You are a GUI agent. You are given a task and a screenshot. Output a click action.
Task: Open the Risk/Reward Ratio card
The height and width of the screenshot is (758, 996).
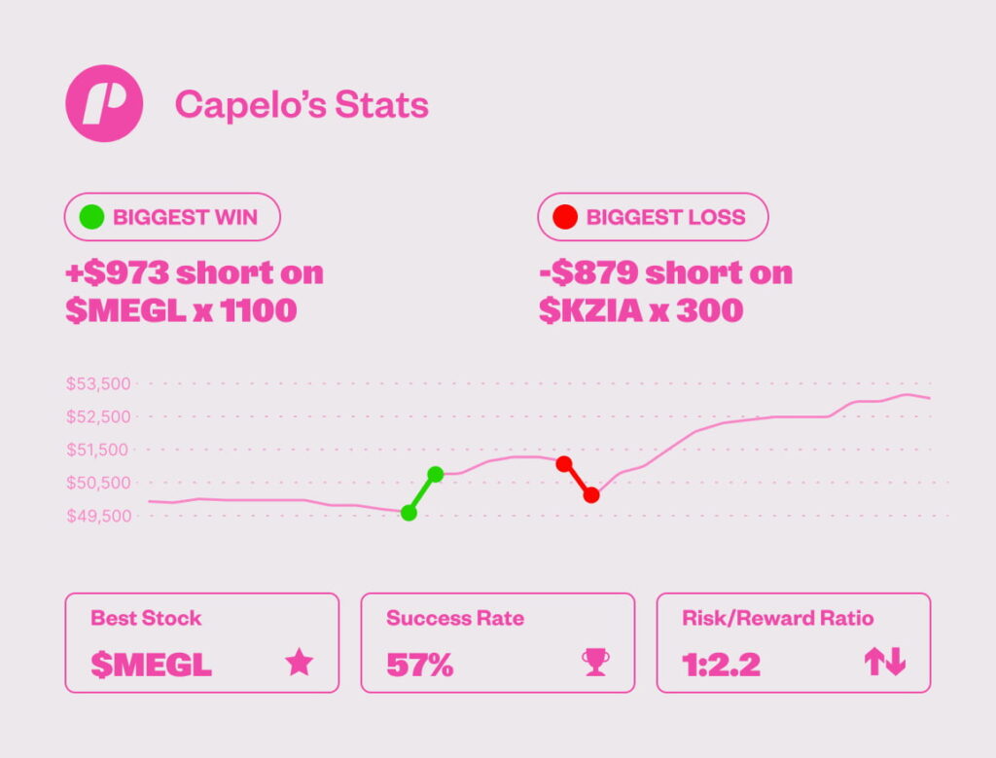pos(793,643)
